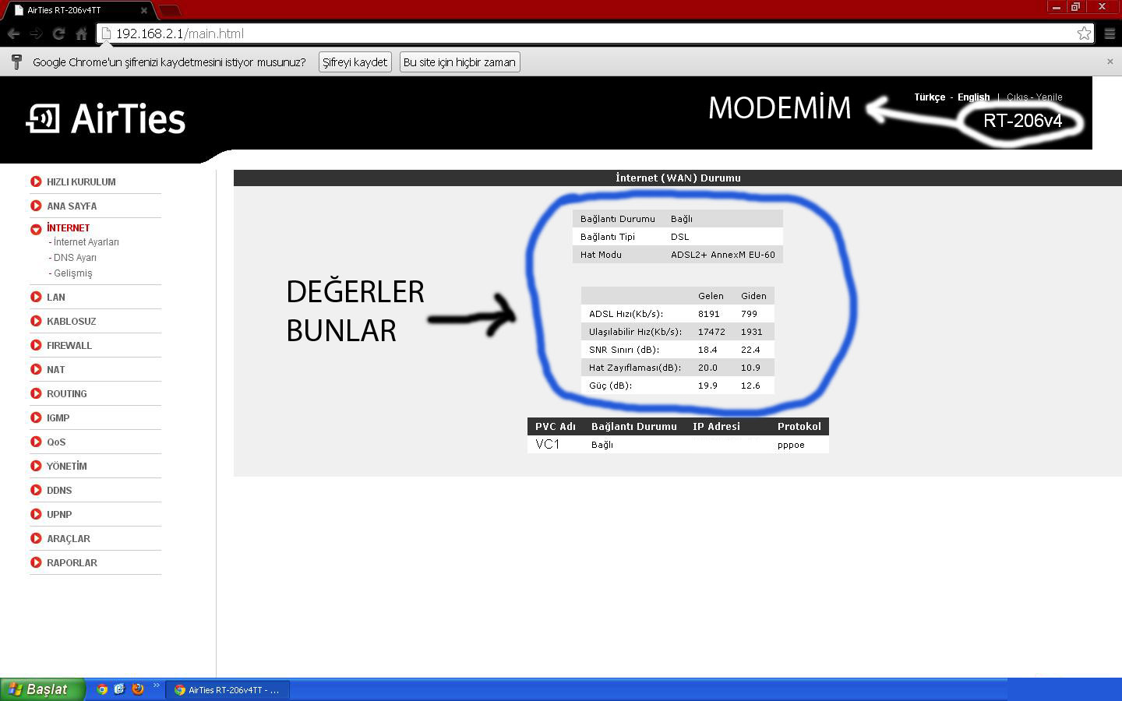1122x701 pixels.
Task: Click the arrow icon beside HIZLI KURULUM
Action: tap(36, 181)
